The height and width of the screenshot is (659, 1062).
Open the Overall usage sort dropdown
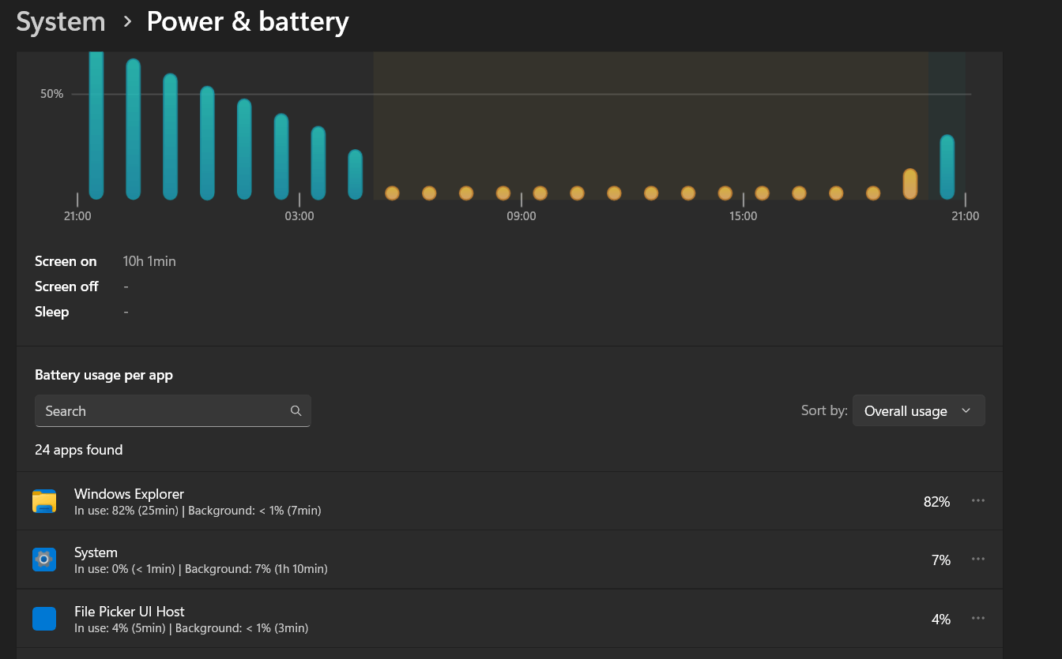tap(918, 410)
